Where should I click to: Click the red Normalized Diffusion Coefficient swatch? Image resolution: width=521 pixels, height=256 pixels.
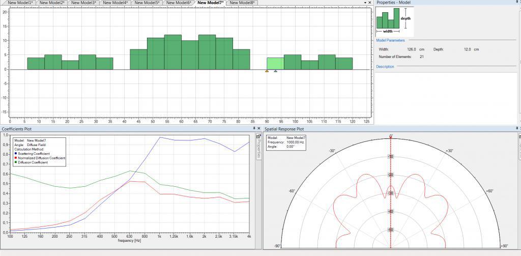point(16,158)
